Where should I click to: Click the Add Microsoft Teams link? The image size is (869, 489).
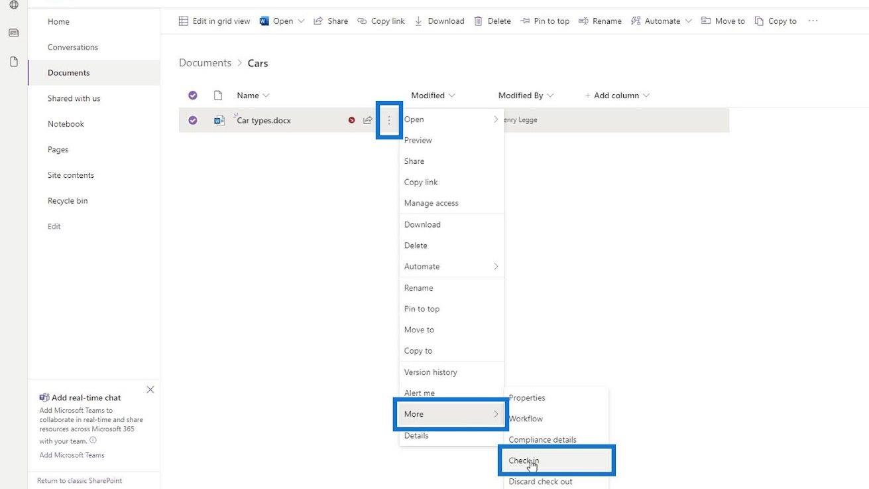[x=72, y=455]
